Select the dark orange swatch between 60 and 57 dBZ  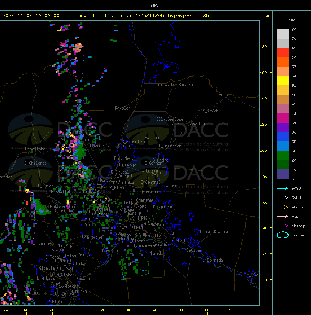pyautogui.click(x=283, y=62)
